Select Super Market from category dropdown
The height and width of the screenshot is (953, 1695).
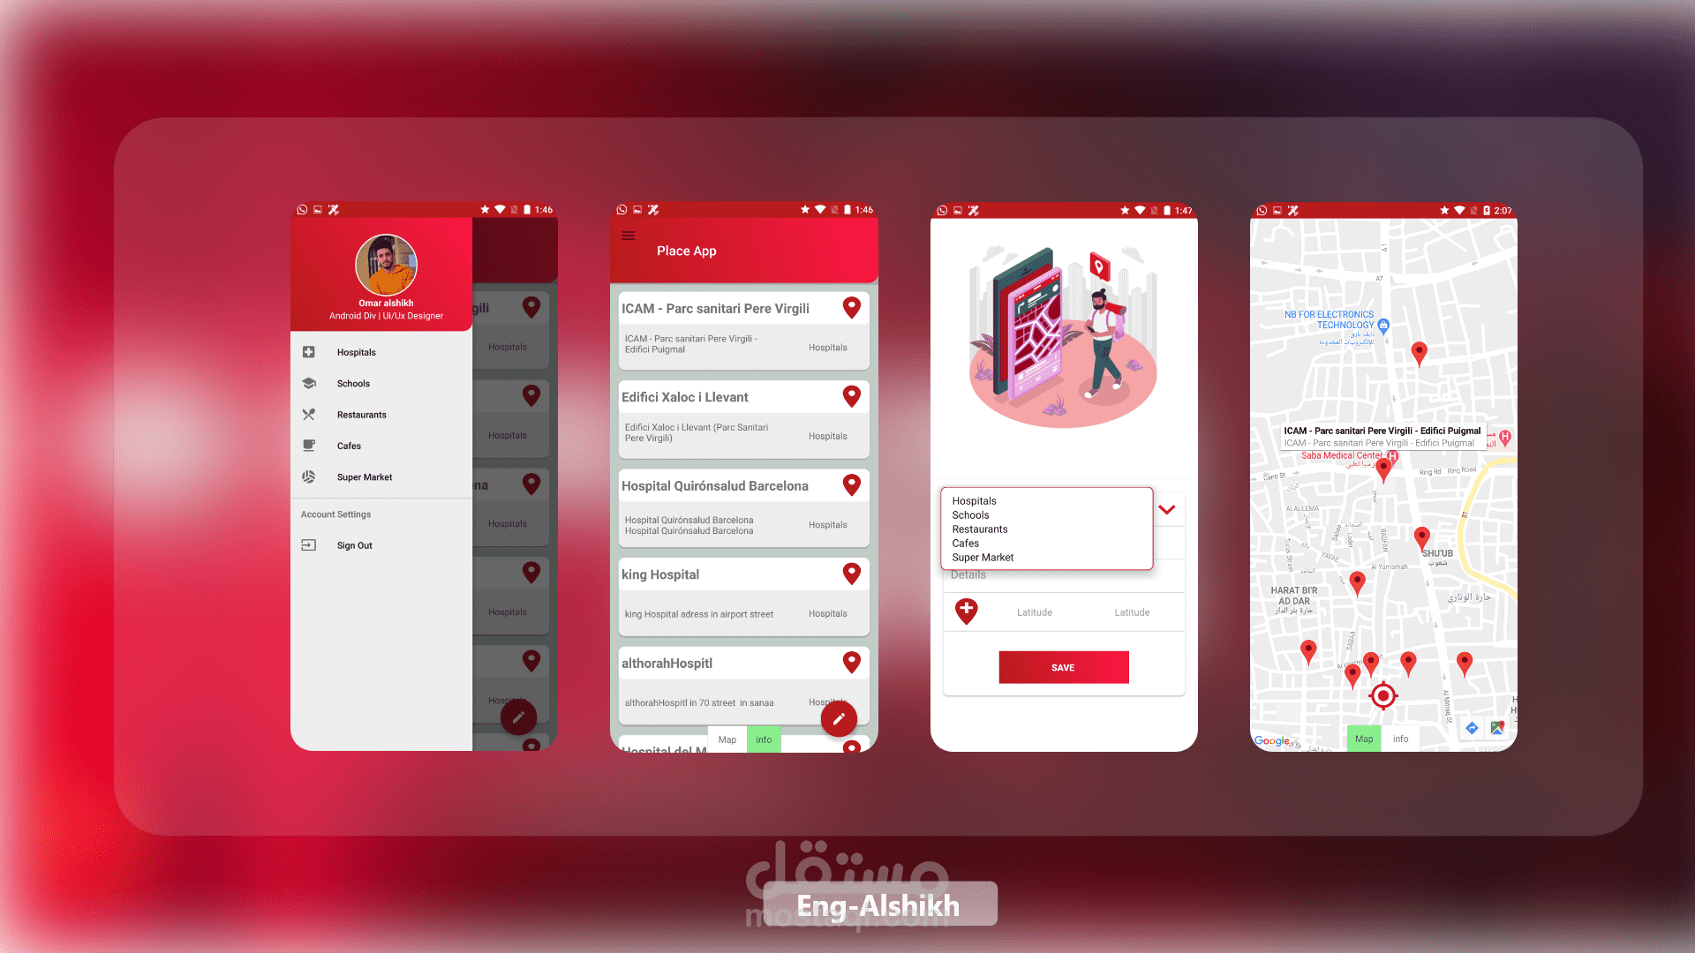[982, 556]
